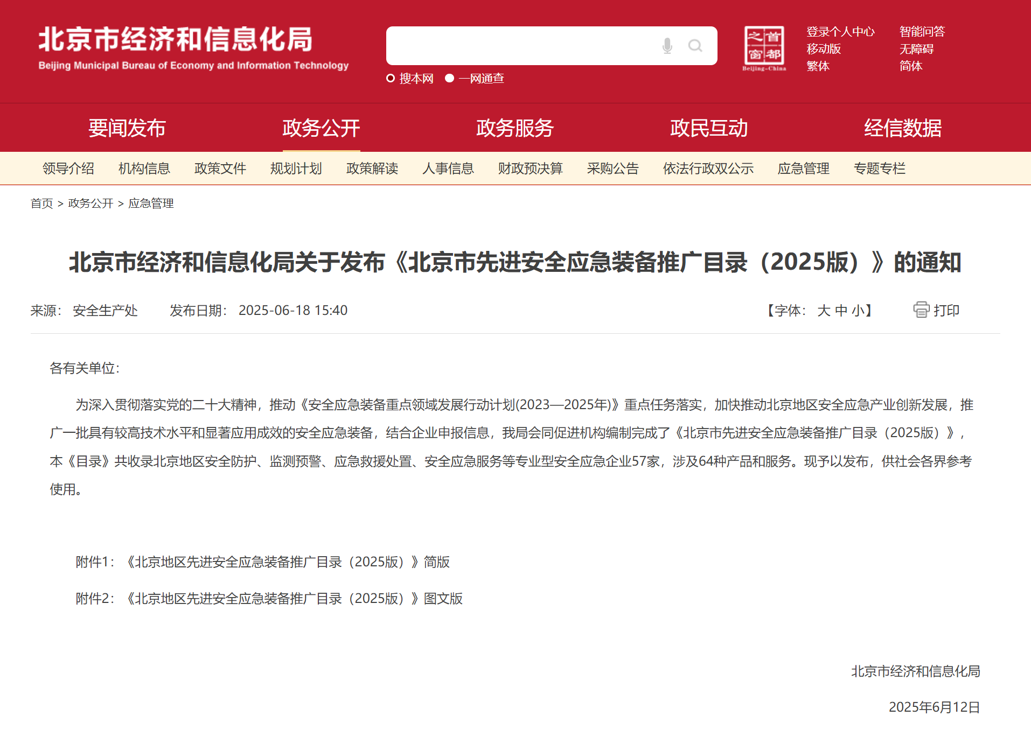Go to 规划计划 submenu
Image resolution: width=1031 pixels, height=730 pixels.
(x=296, y=169)
